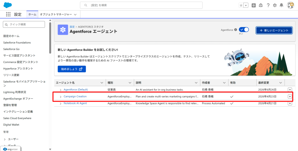The height and width of the screenshot is (151, 298).
Task: Expand the Notebook AI Agent row
Action: [61, 104]
